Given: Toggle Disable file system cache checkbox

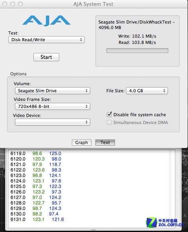Looking at the screenshot, I should point(109,115).
